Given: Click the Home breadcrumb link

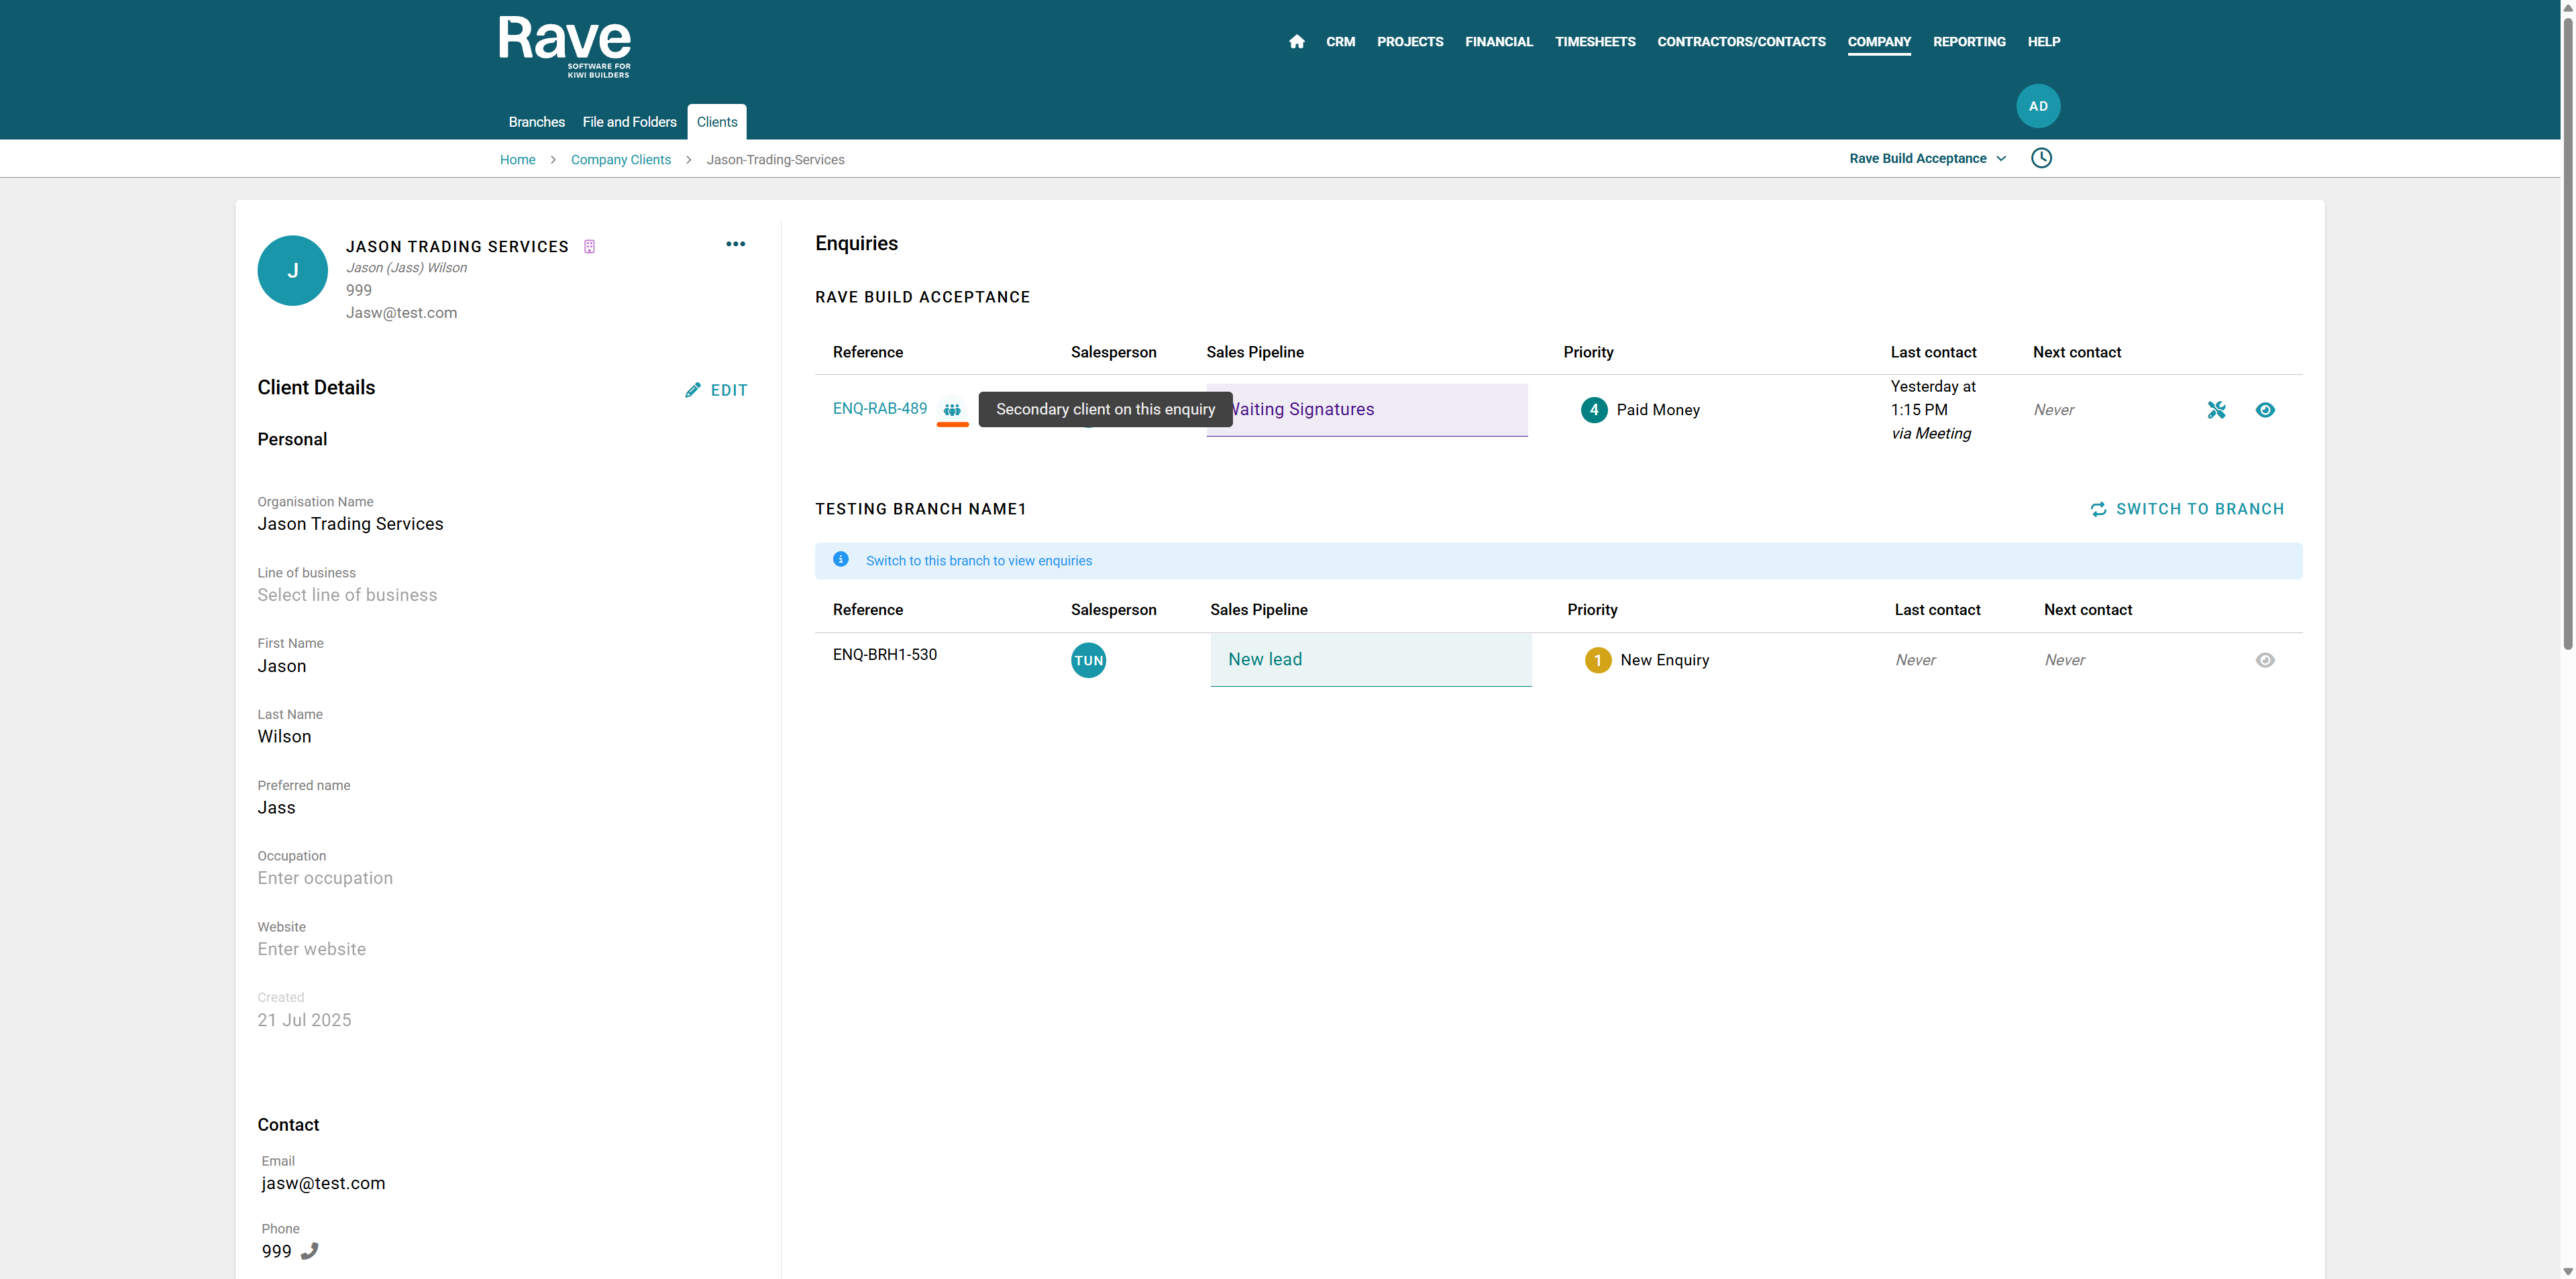Looking at the screenshot, I should [x=517, y=160].
